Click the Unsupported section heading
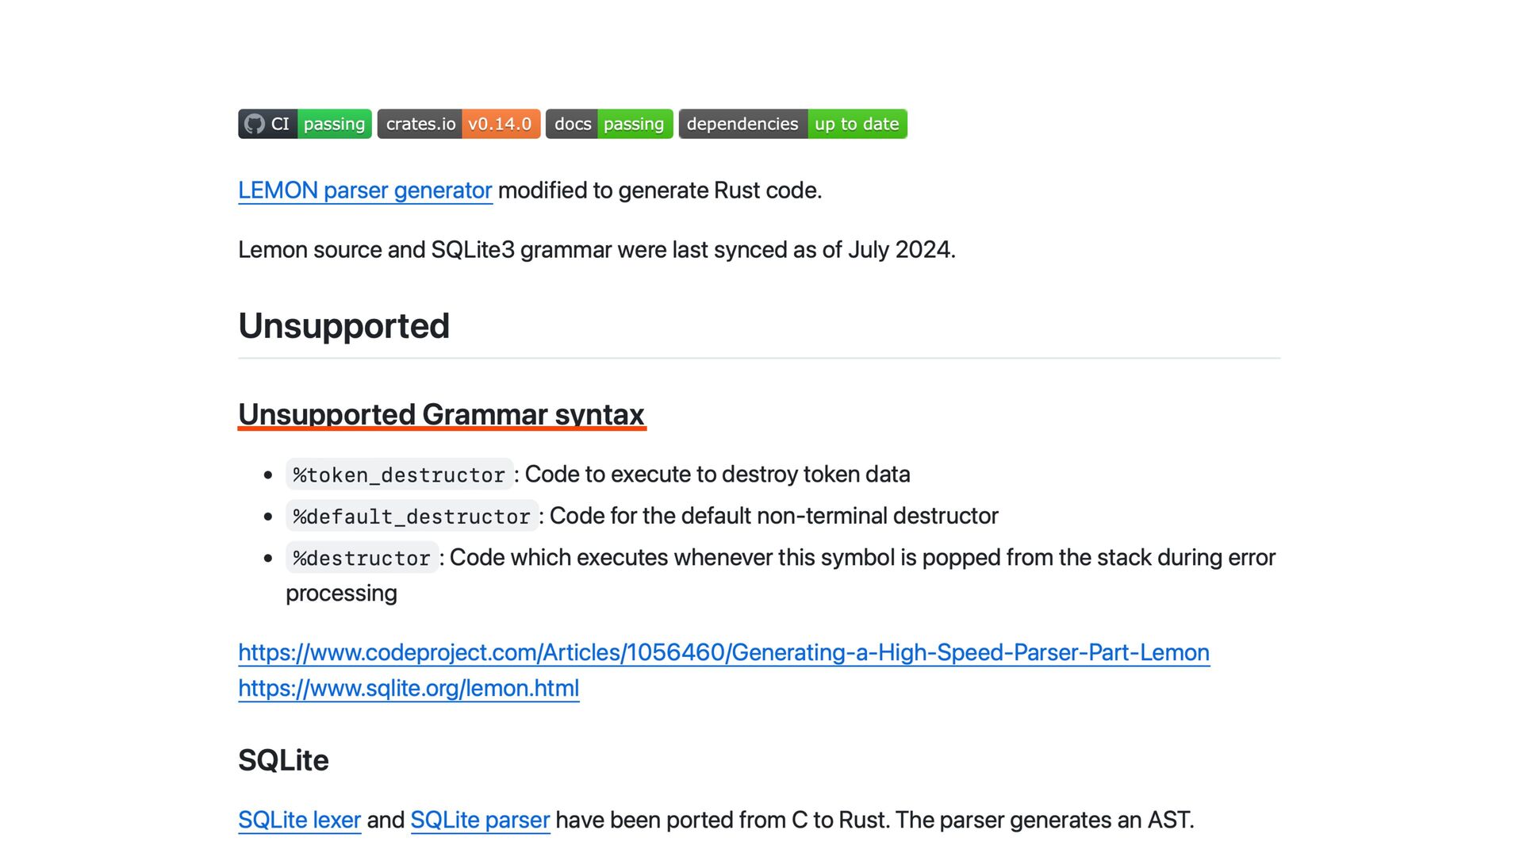Screen dimensions: 1523x857 click(x=343, y=326)
